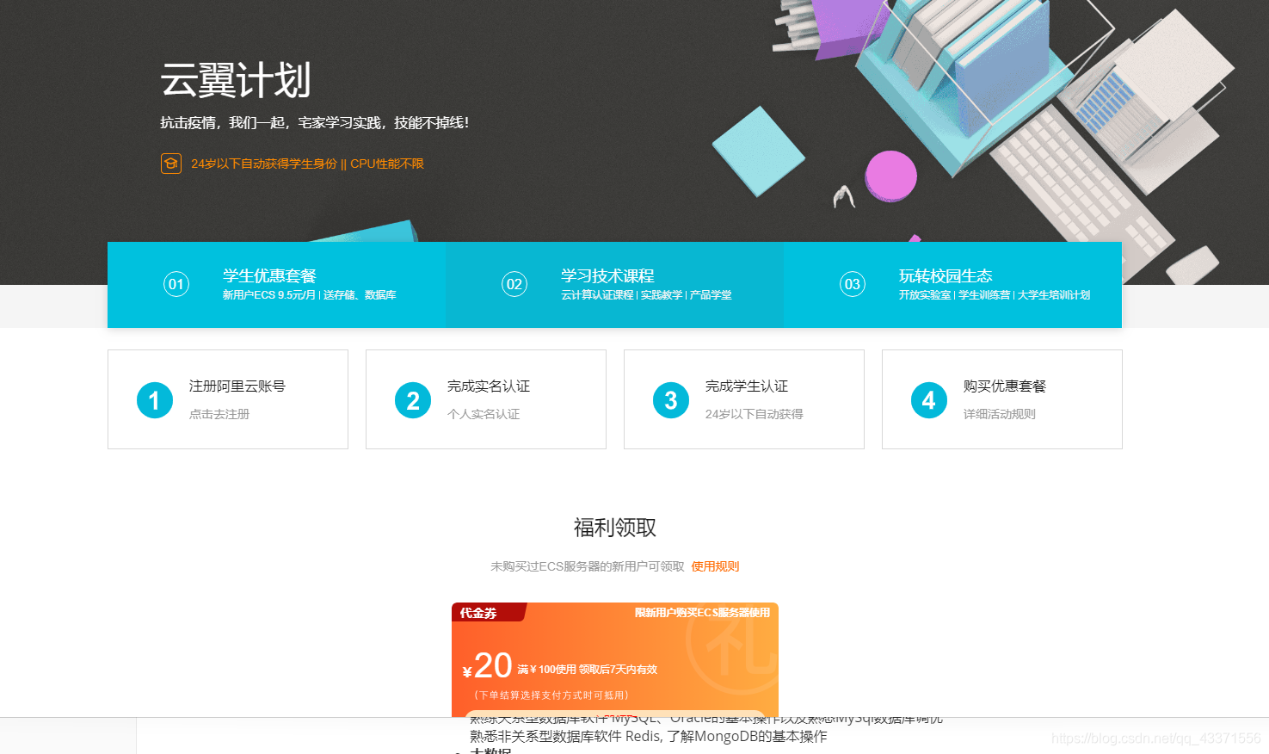Image resolution: width=1269 pixels, height=754 pixels.
Task: Open the 点击去注册 link
Action: click(219, 414)
